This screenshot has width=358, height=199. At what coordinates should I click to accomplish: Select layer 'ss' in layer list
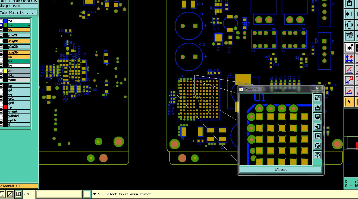point(19,57)
